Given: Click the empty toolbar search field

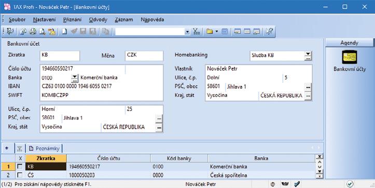Looking at the screenshot, I should coord(150,32).
